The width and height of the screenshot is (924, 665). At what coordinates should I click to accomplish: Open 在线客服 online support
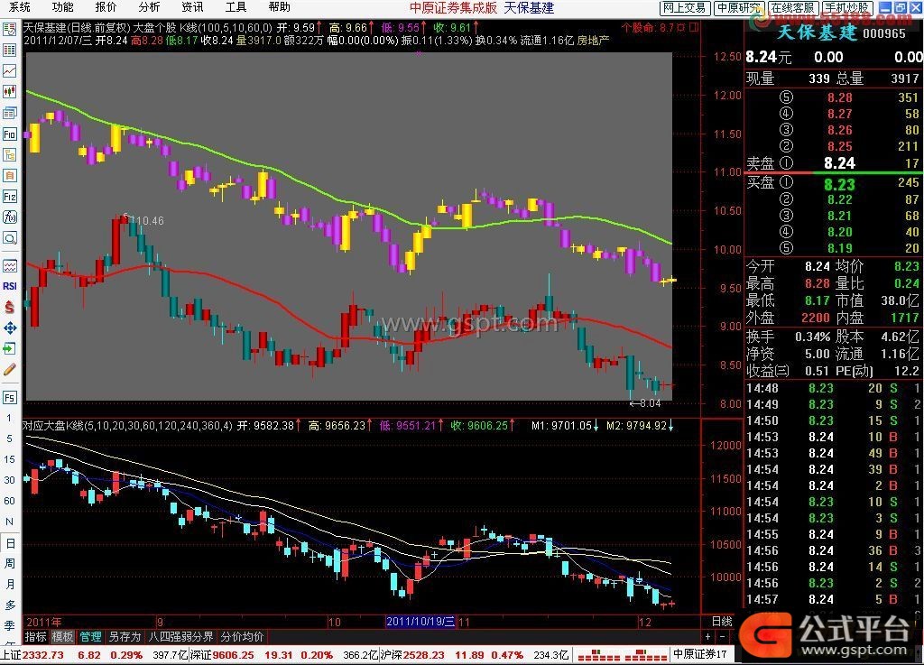coord(792,7)
